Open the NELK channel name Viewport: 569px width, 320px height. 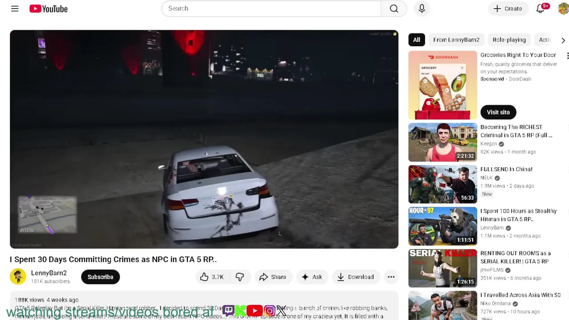[x=486, y=178]
